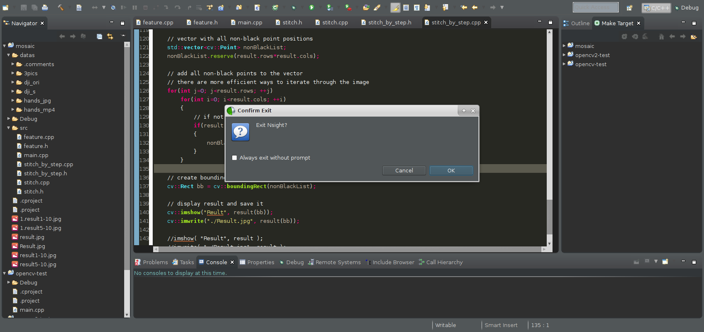Click the Open Perspective icon
Screen dimensions: 704x332
pos(629,7)
